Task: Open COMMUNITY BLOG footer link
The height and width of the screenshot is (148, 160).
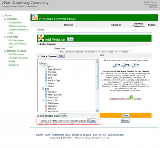Action: pos(61,135)
